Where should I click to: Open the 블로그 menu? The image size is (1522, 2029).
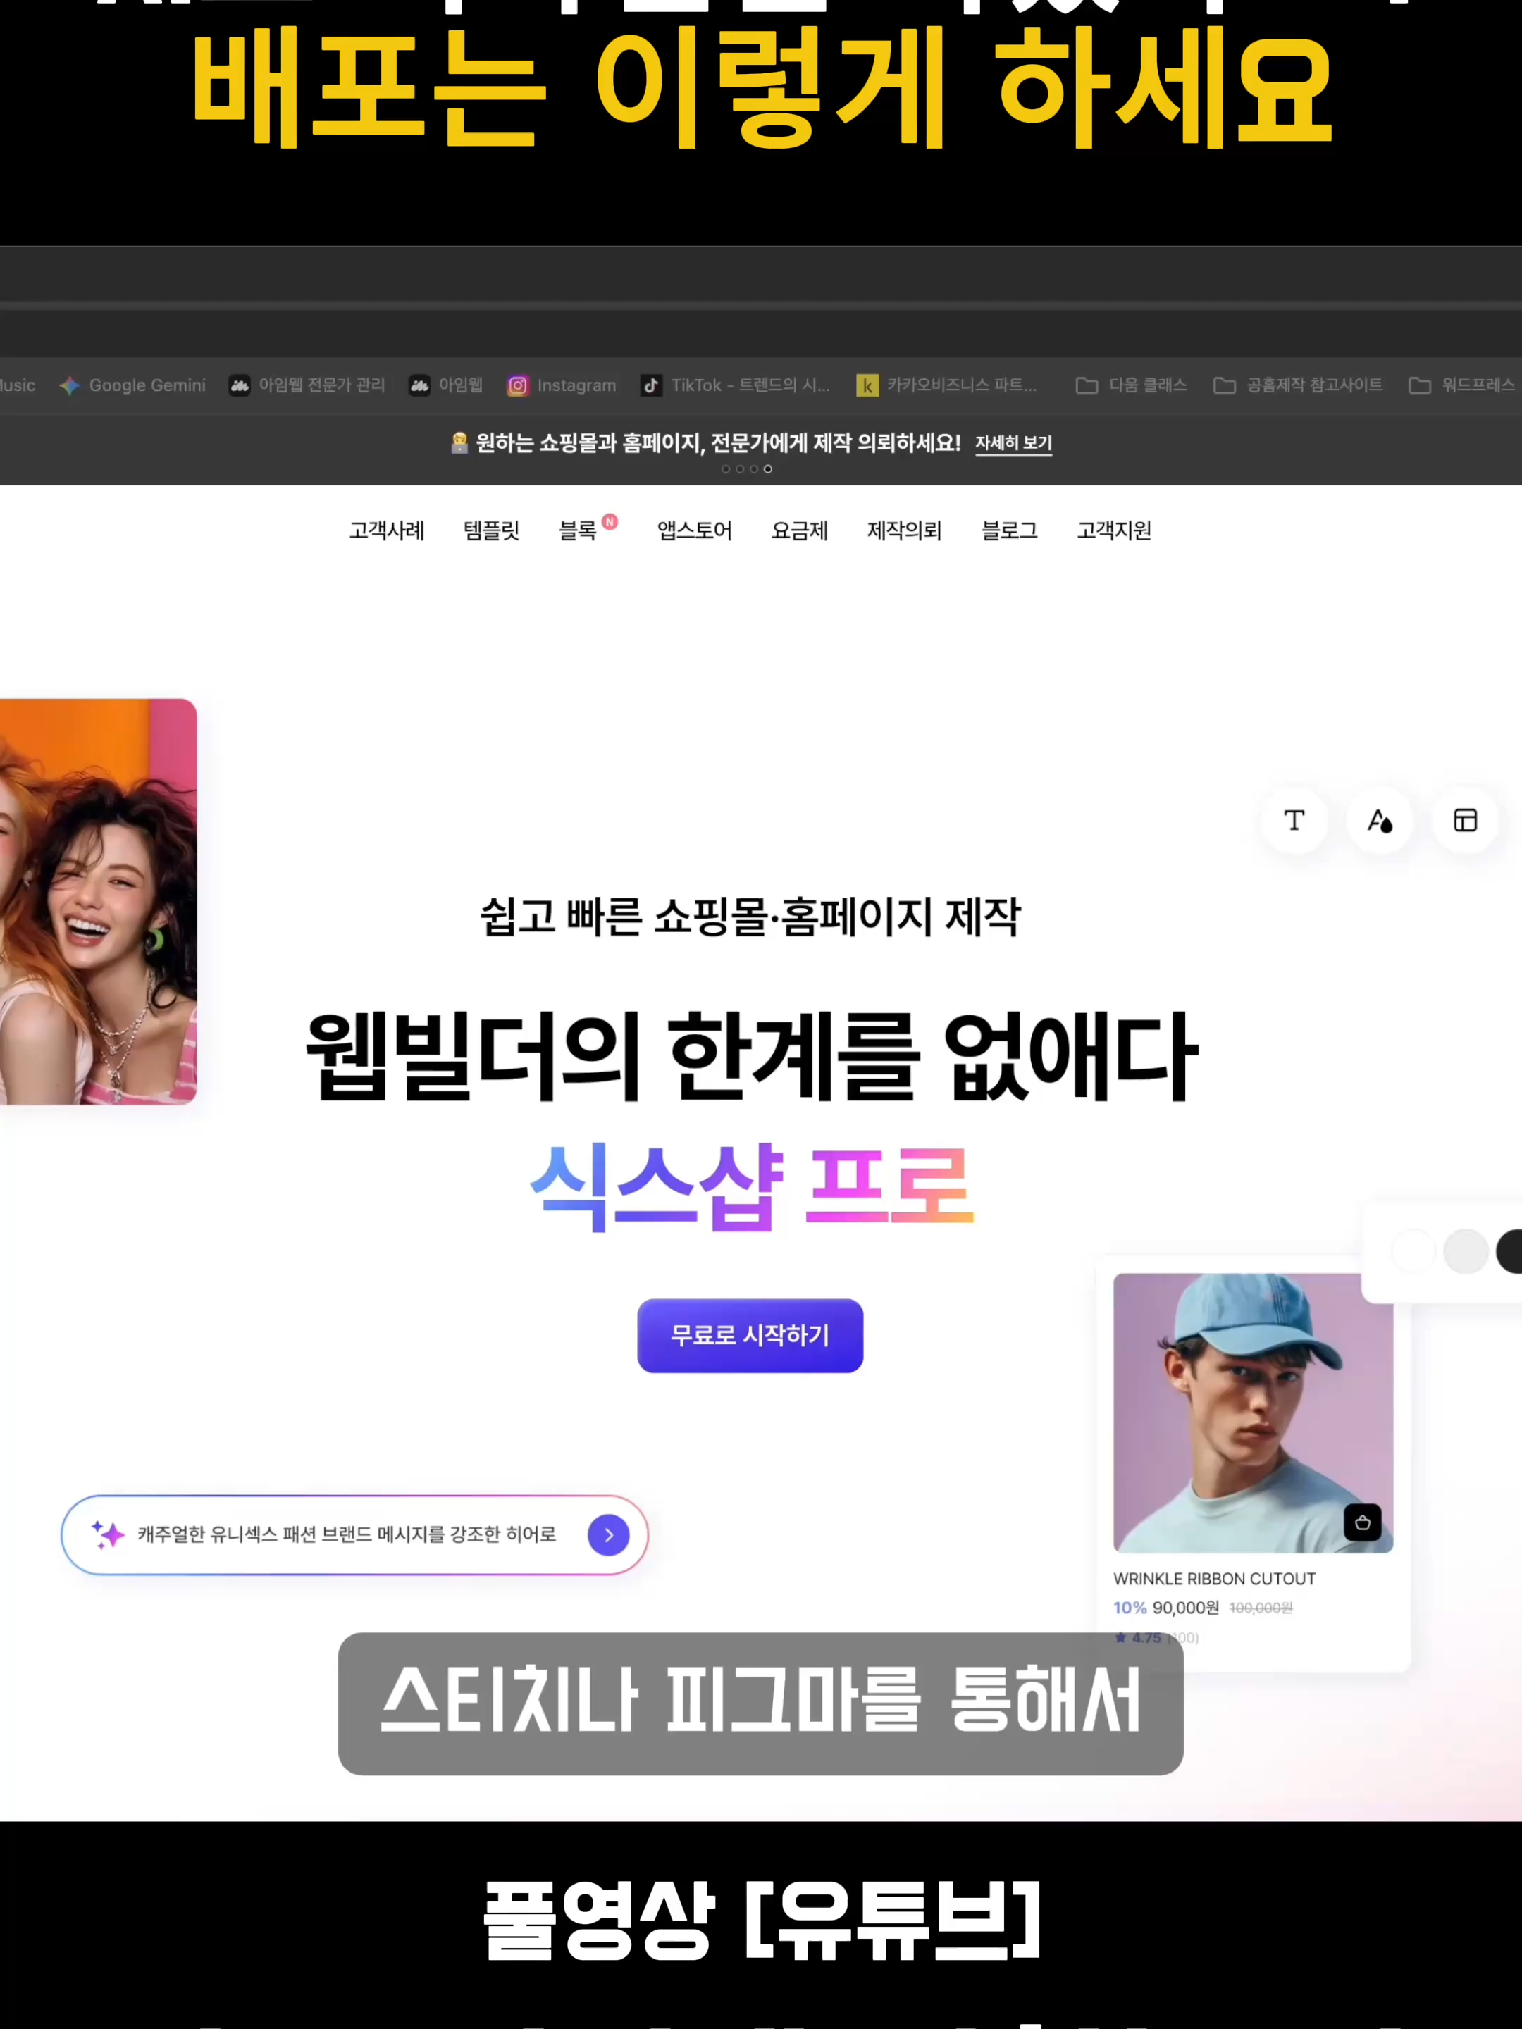click(1009, 530)
